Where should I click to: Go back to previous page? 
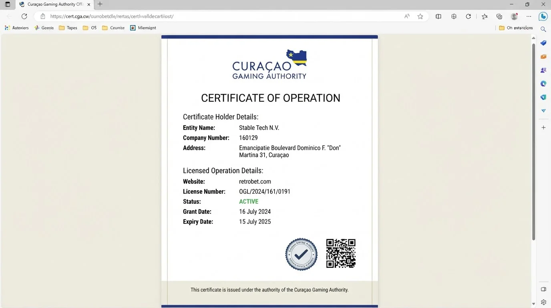coord(9,16)
